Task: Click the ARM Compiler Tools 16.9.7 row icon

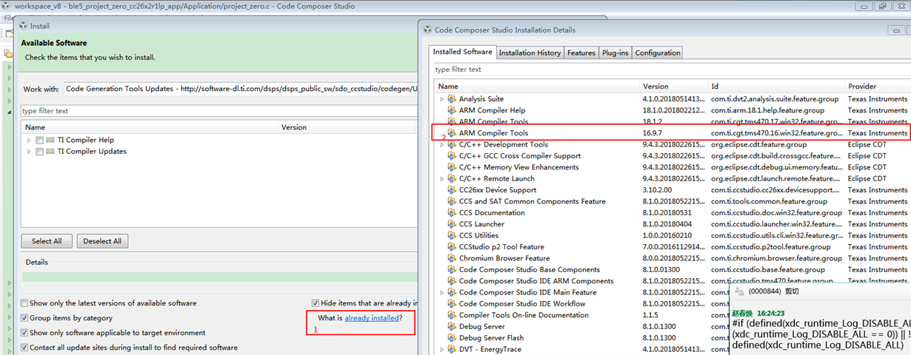Action: [x=452, y=133]
